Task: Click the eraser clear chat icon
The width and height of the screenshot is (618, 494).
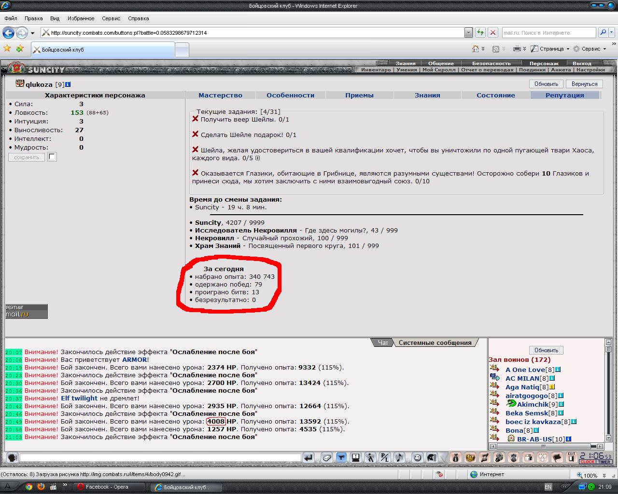Action: click(x=327, y=457)
